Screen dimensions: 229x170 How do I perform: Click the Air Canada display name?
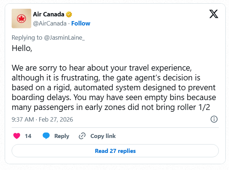click(x=48, y=15)
